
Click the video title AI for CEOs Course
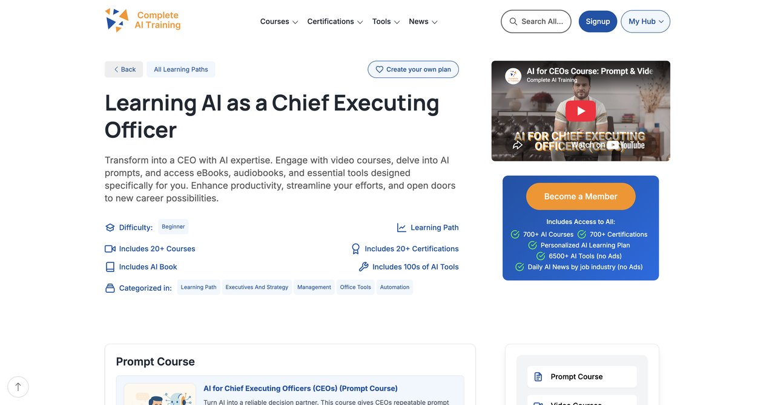click(x=590, y=71)
